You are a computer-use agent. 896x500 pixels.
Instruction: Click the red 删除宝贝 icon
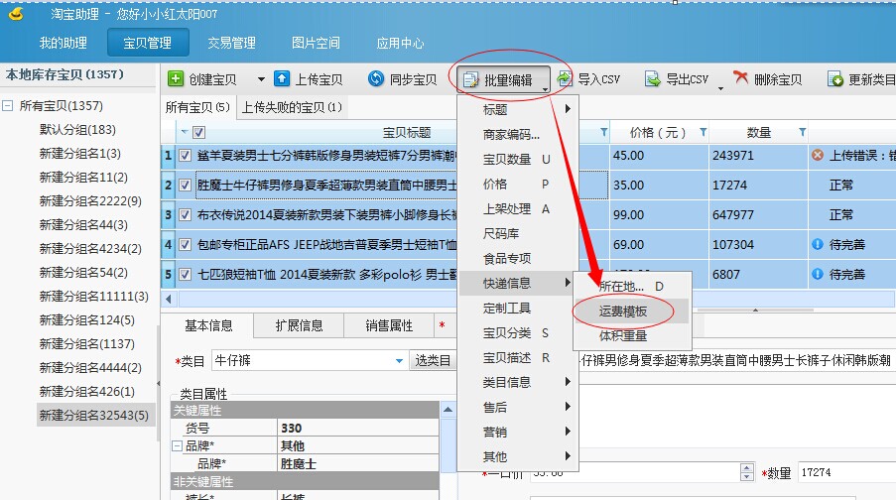[x=741, y=79]
